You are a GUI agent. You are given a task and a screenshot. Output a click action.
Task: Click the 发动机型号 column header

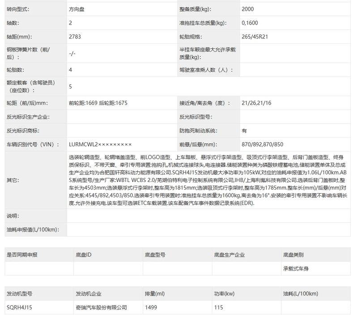point(19,294)
